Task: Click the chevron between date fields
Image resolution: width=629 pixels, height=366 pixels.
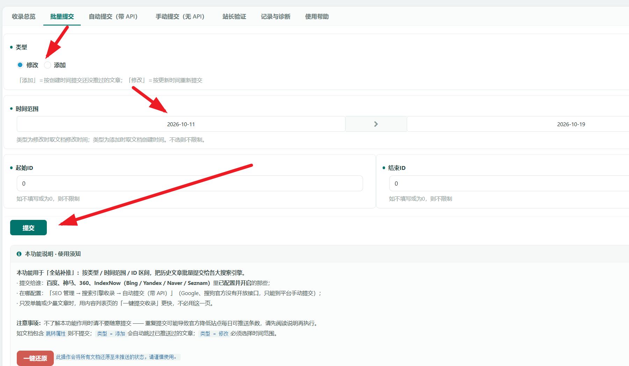Action: pyautogui.click(x=376, y=124)
